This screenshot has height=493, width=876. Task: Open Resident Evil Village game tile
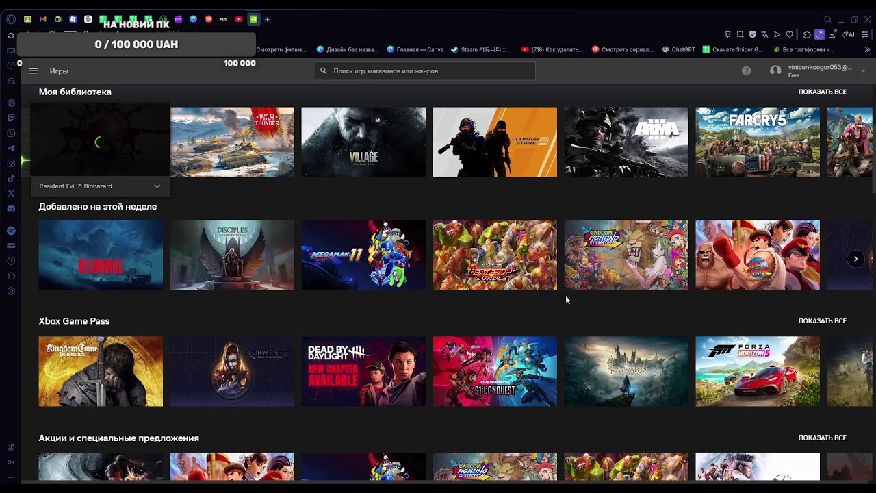363,142
